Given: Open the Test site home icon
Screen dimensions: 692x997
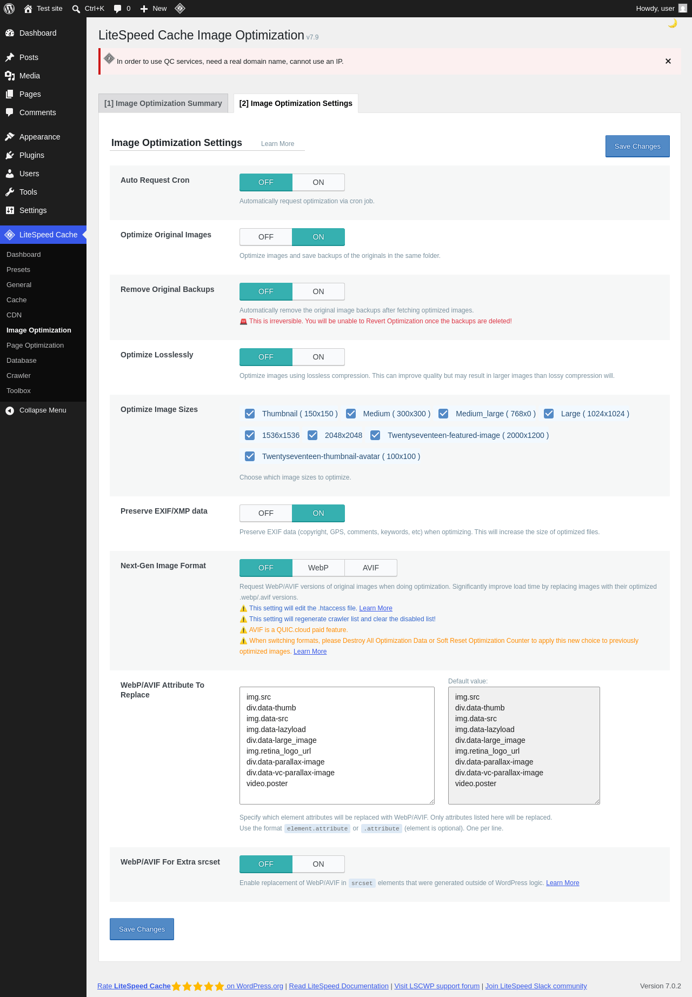Looking at the screenshot, I should tap(28, 9).
